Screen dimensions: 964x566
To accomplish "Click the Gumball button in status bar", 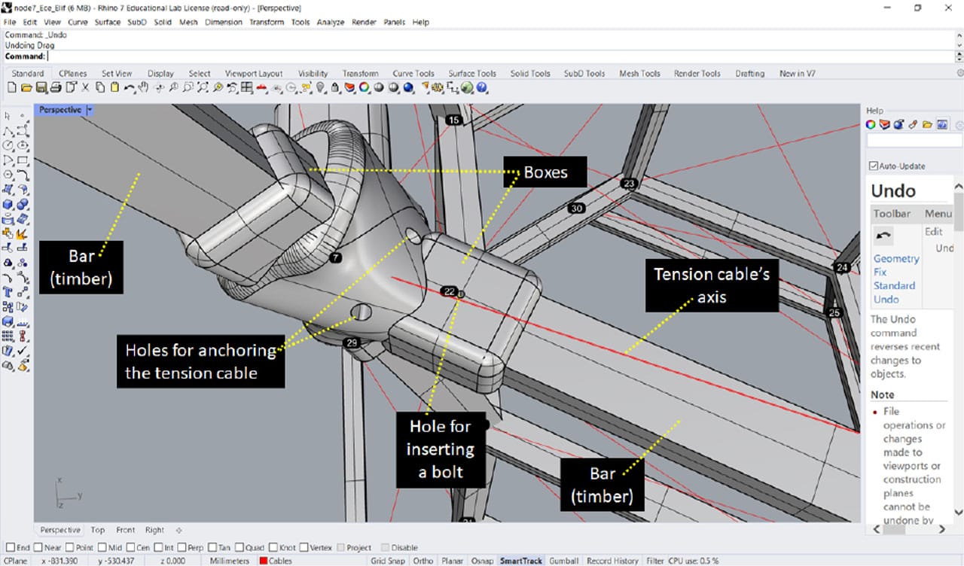I will (x=564, y=561).
